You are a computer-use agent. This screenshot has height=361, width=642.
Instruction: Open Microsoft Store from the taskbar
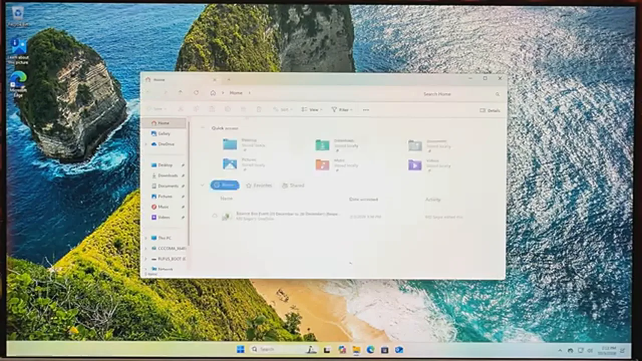[x=385, y=349]
